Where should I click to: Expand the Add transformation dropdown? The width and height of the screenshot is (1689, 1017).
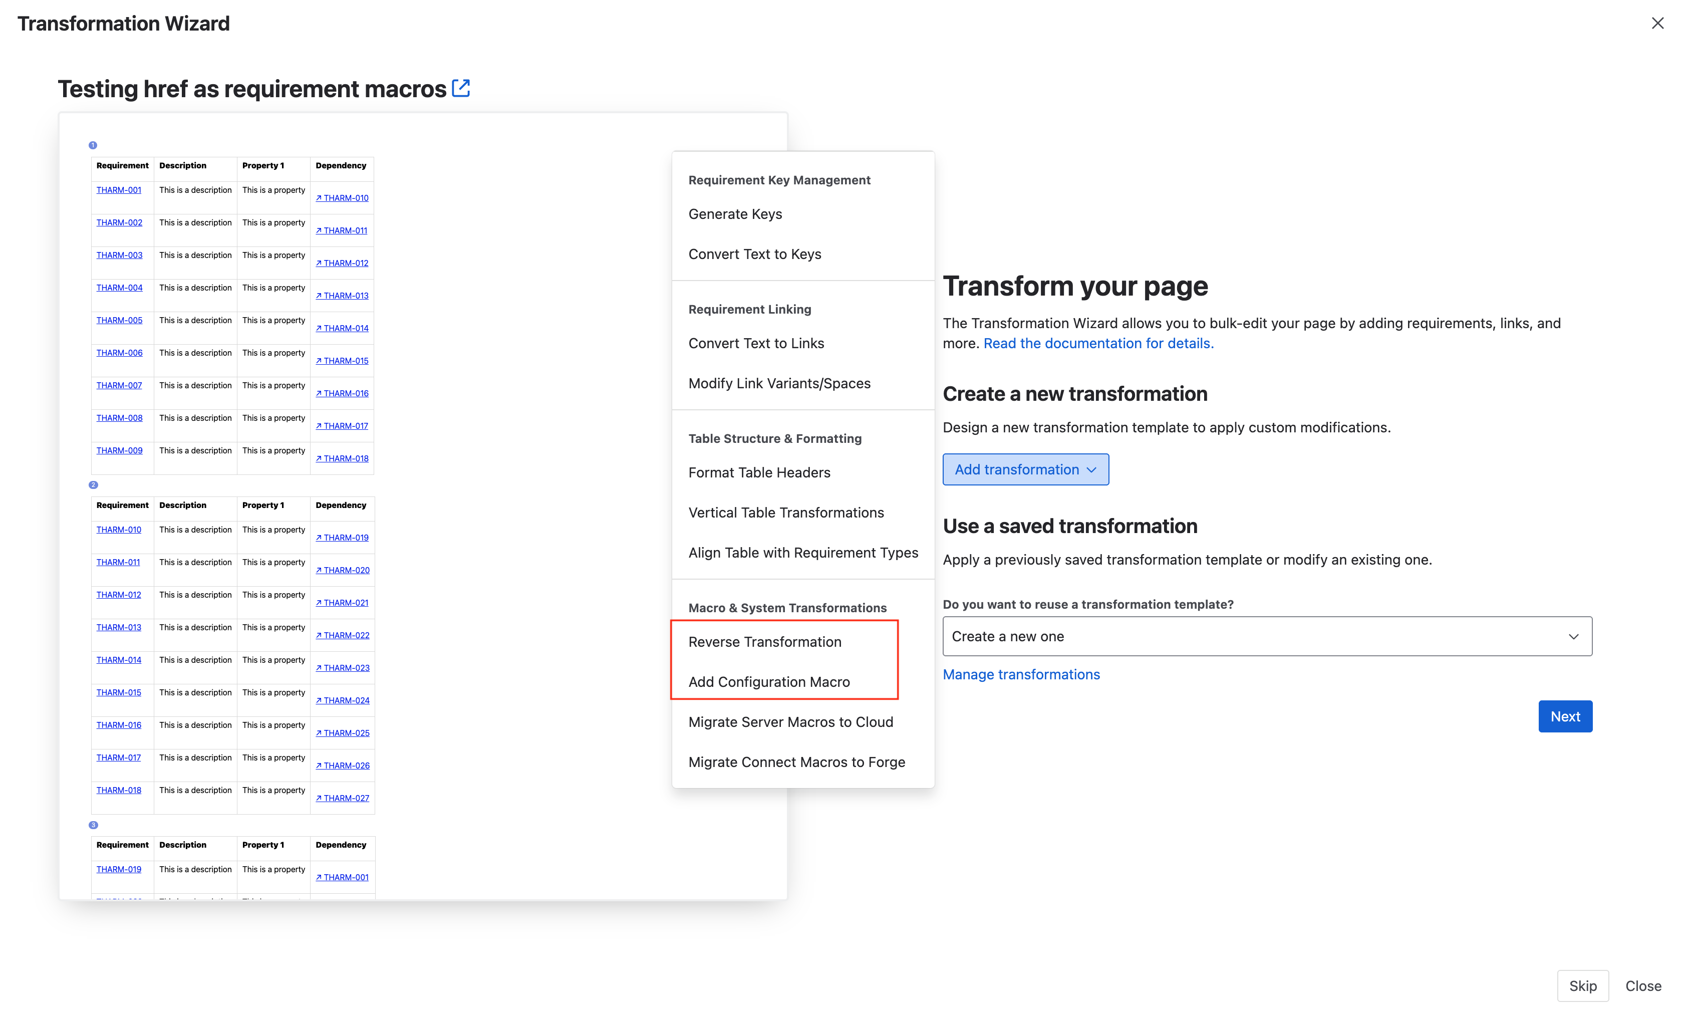tap(1025, 469)
